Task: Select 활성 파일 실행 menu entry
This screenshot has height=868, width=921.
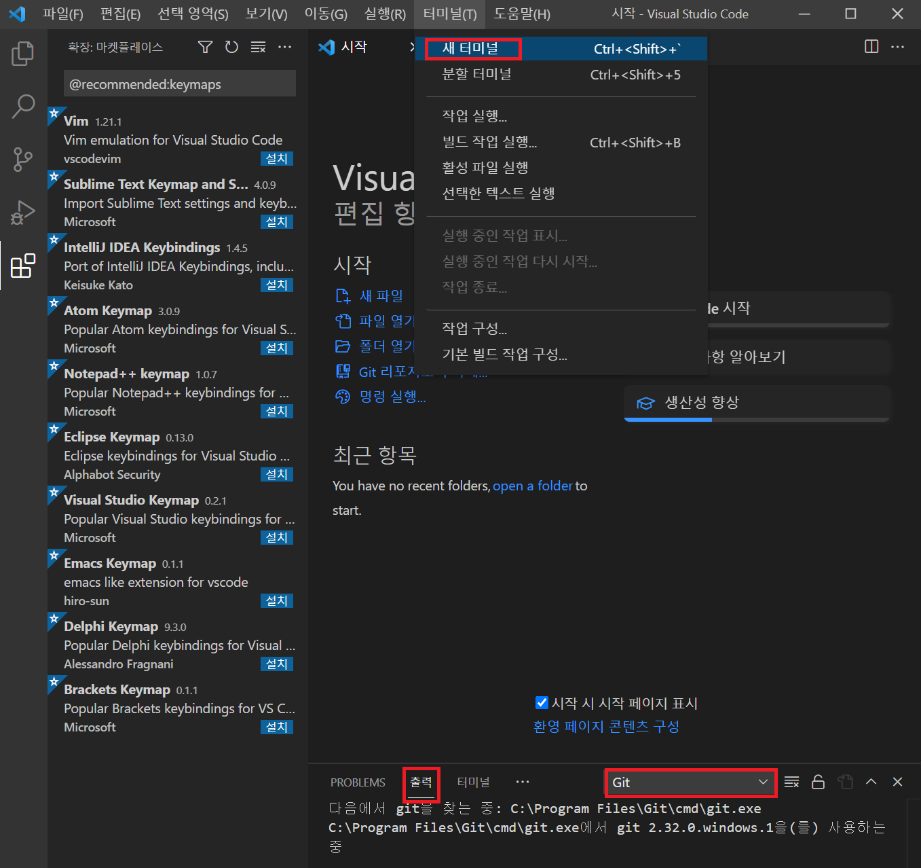Action: coord(561,168)
